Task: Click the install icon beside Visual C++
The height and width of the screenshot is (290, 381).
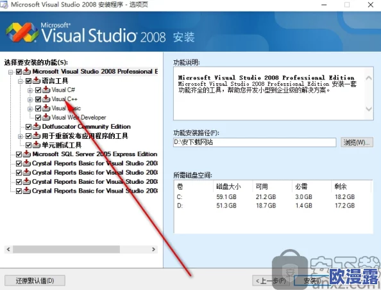Action: tap(46, 99)
